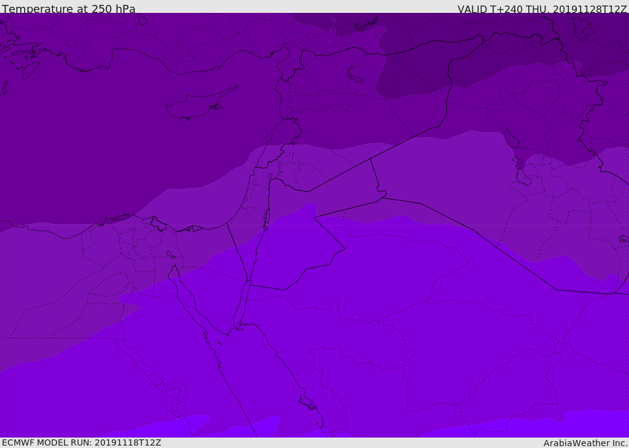Viewport: 629px width, 448px height.
Task: Click the VALID T+240 timestamp text
Action: pyautogui.click(x=542, y=9)
